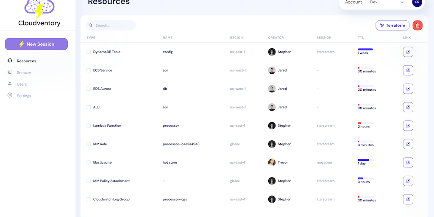Expand the Account Dev dropdown

pos(387,3)
